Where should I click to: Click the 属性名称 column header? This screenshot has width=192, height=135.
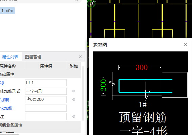pos(12,66)
